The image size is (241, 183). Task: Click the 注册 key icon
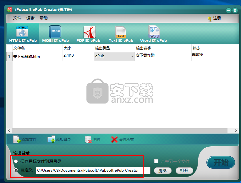point(210,19)
